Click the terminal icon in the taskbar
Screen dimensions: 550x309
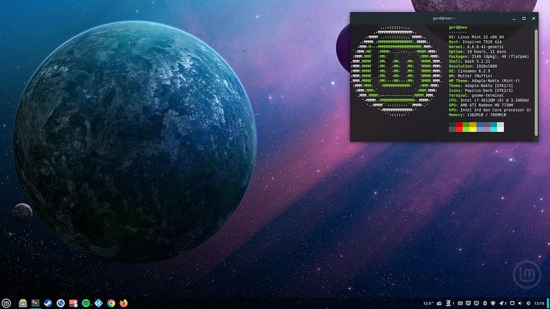tap(35, 303)
